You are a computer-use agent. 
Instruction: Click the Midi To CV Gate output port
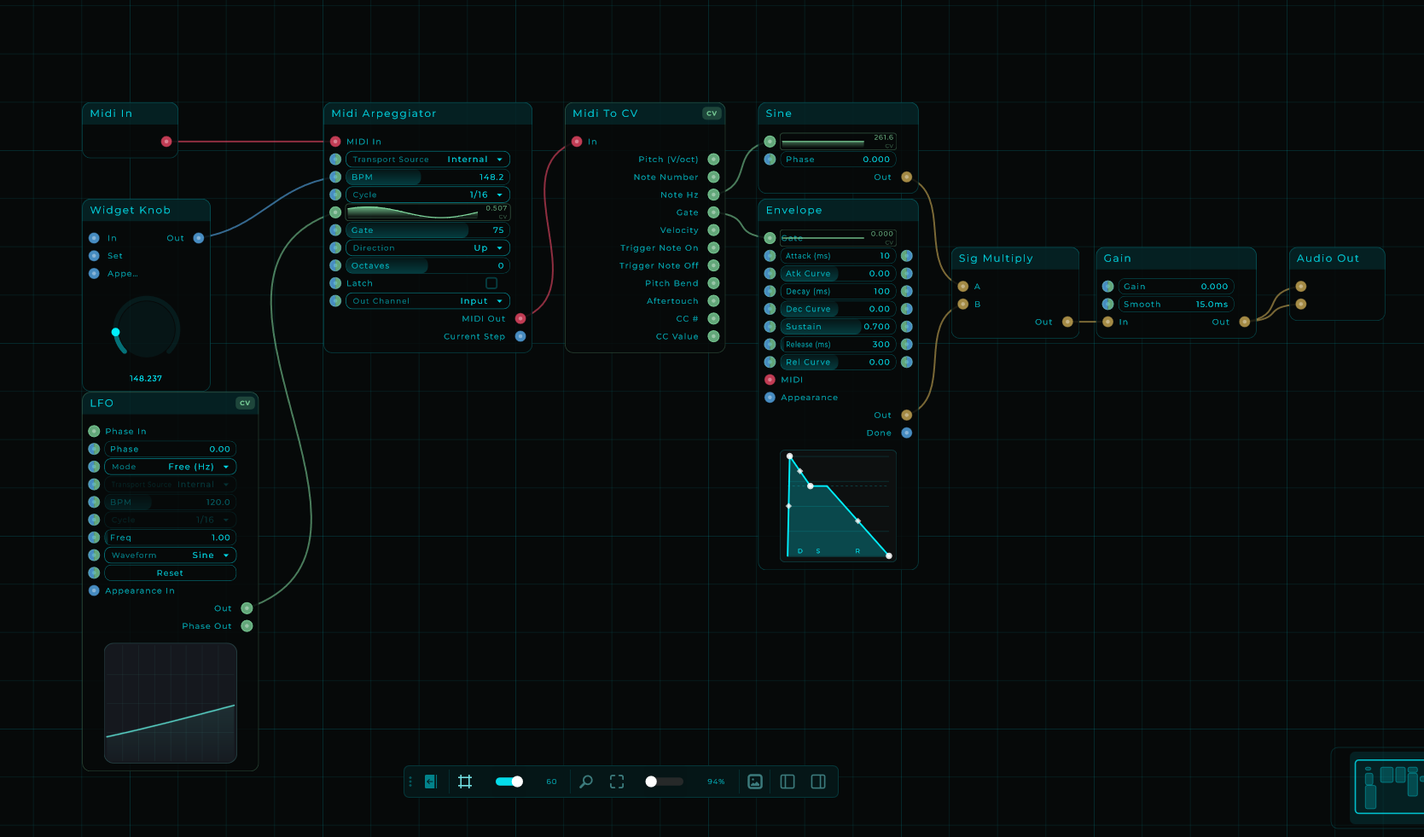point(713,212)
